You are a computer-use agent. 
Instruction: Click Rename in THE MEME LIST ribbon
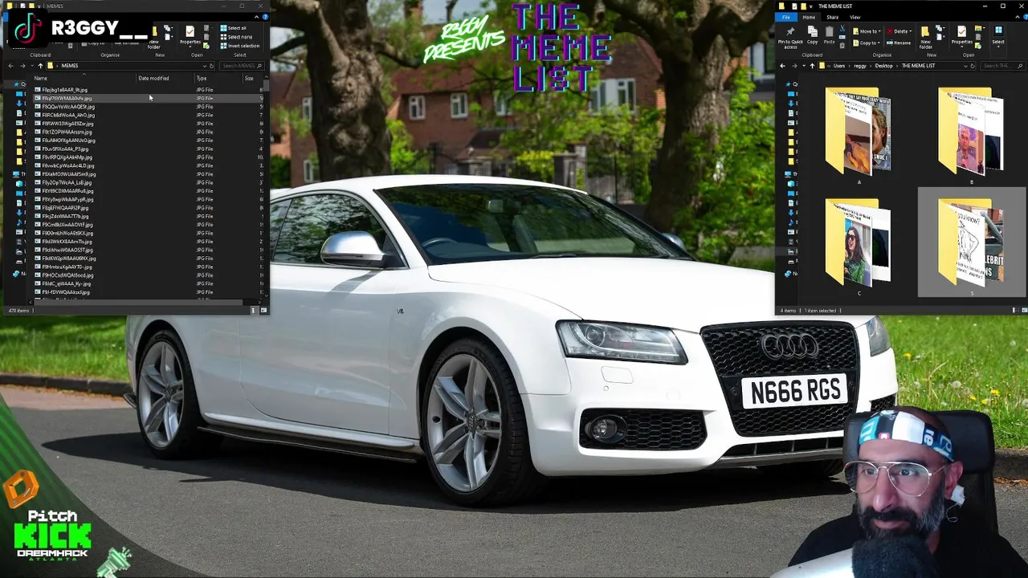[899, 43]
